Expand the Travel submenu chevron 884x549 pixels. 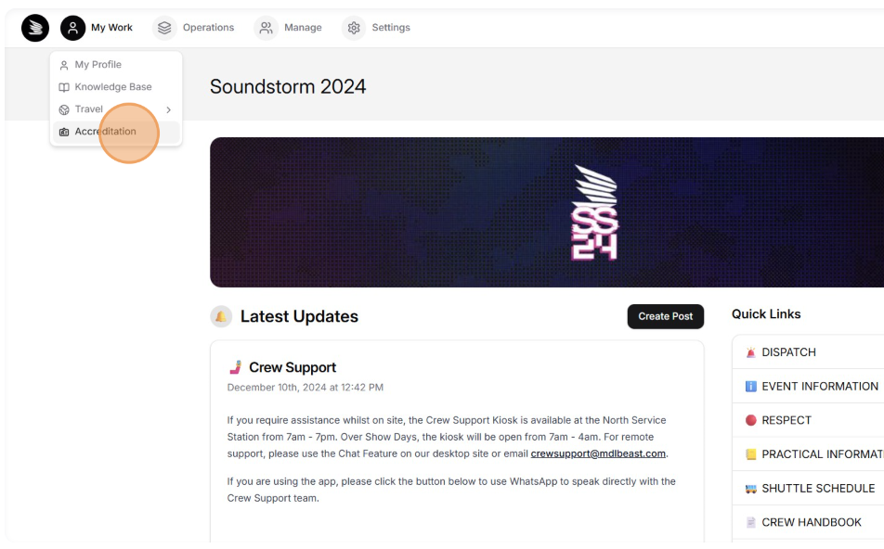(x=168, y=109)
